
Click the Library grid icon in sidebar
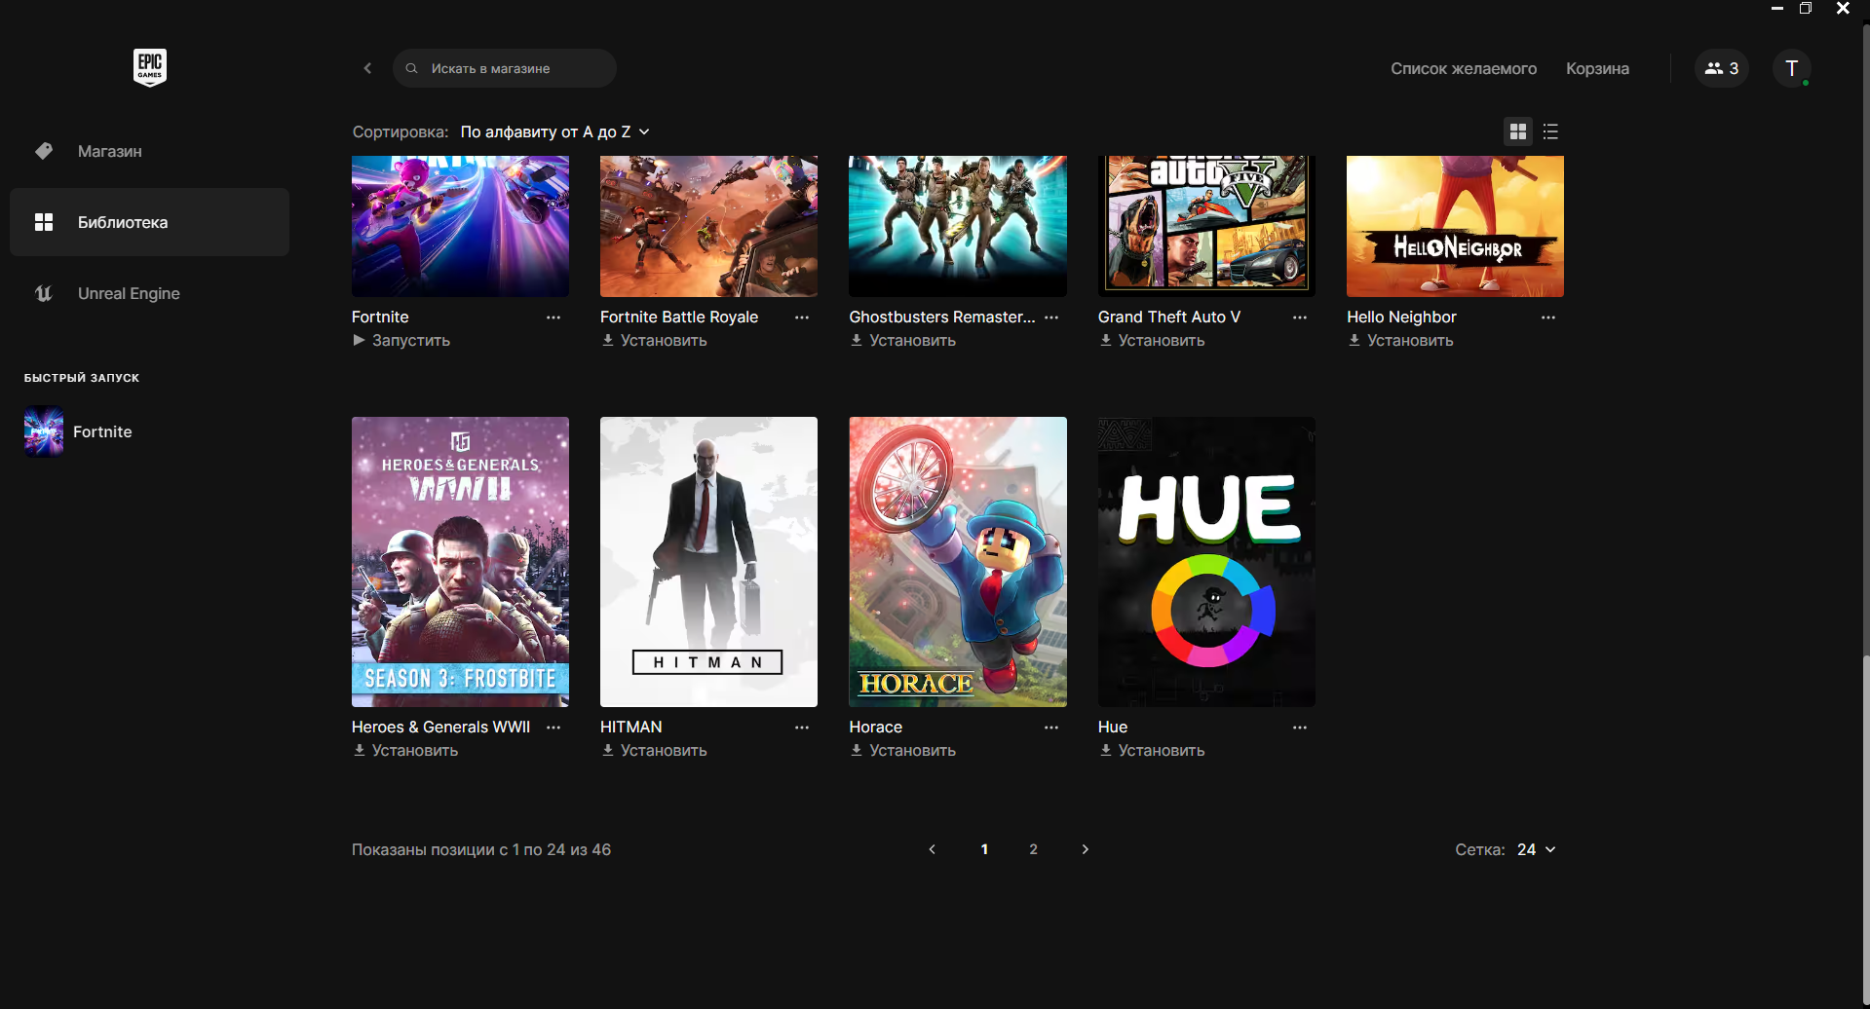[44, 222]
